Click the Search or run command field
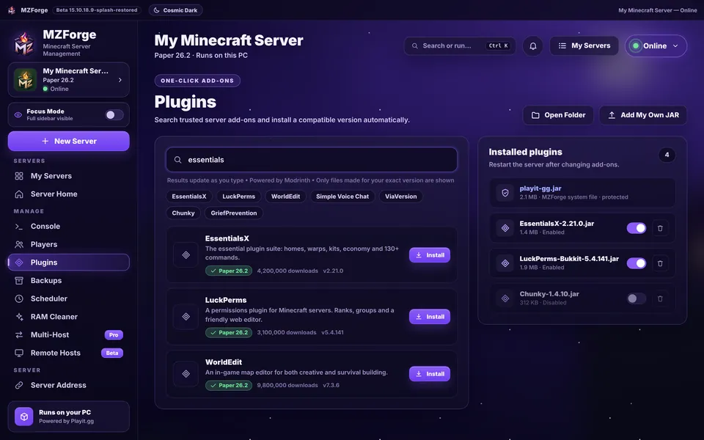 [x=460, y=45]
